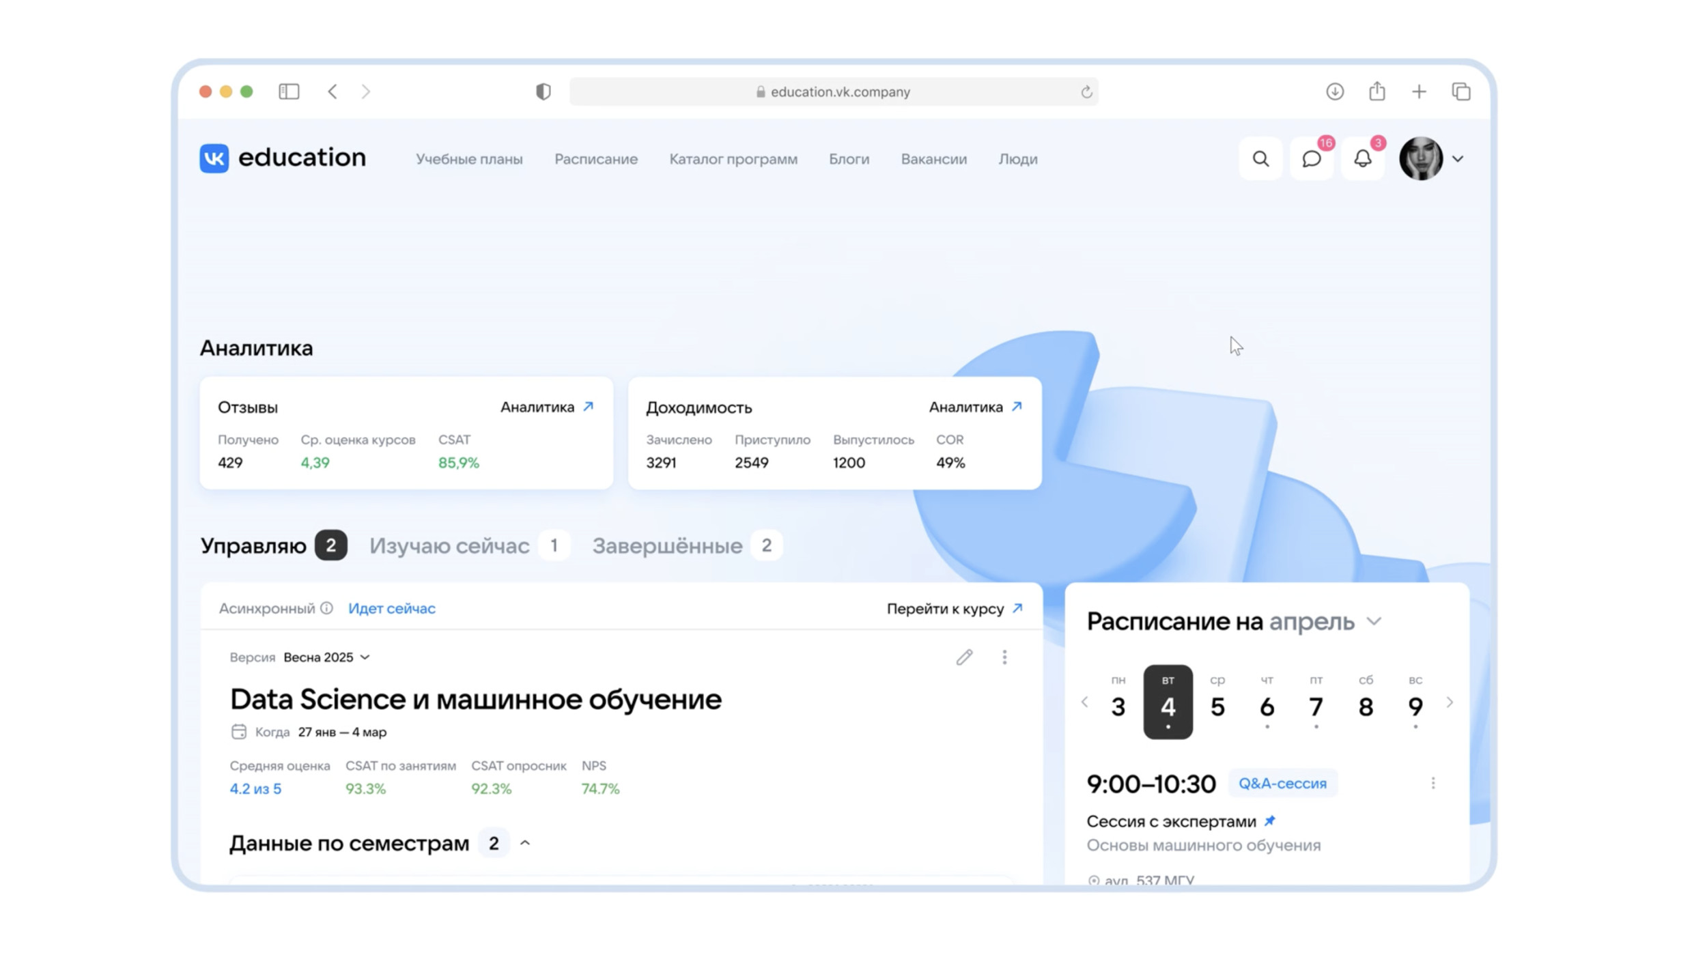Click the info icon next to Асинхронный

(x=326, y=608)
